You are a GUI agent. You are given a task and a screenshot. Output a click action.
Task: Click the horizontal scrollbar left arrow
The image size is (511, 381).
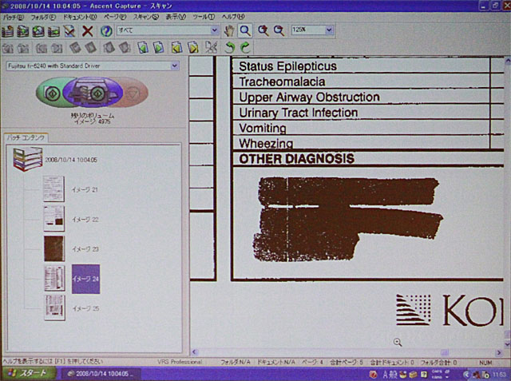(x=195, y=352)
